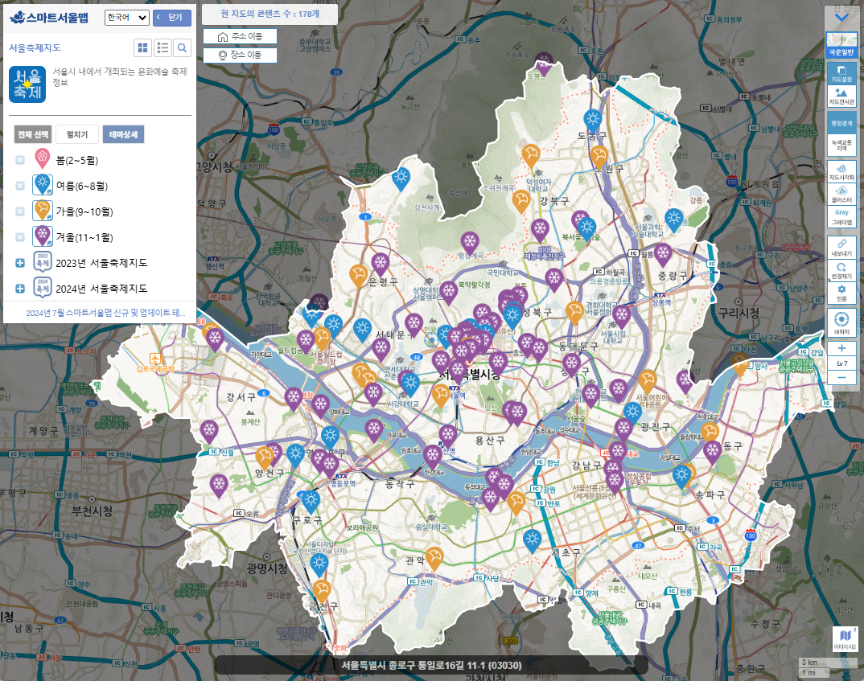This screenshot has width=864, height=681.
Task: Switch to the list view icon
Action: coord(163,48)
